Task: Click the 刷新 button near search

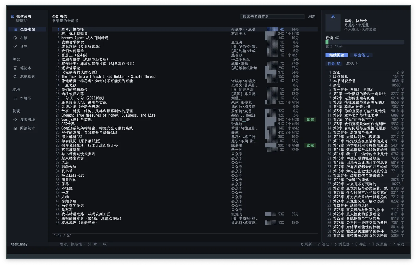Action: [312, 16]
